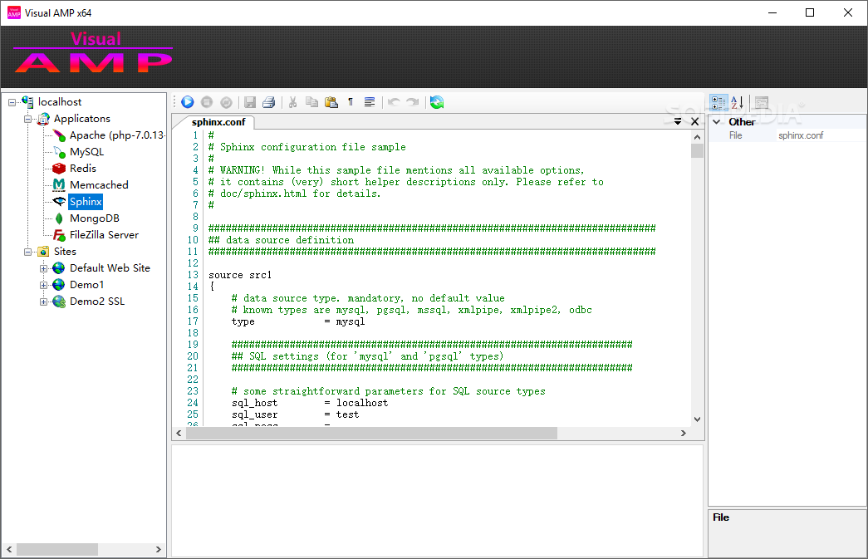Click the editor scroll left arrow
The width and height of the screenshot is (868, 559).
click(x=179, y=434)
